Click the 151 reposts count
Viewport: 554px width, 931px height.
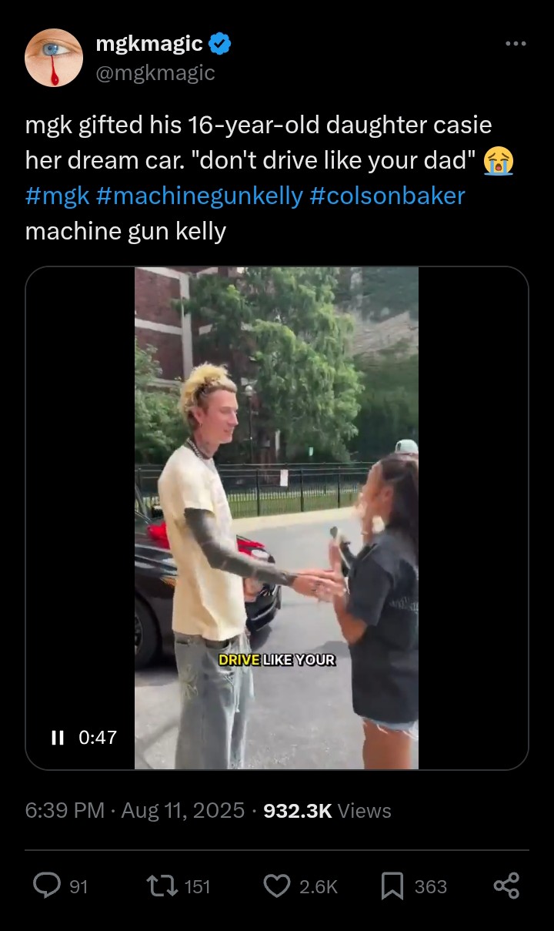pyautogui.click(x=198, y=887)
